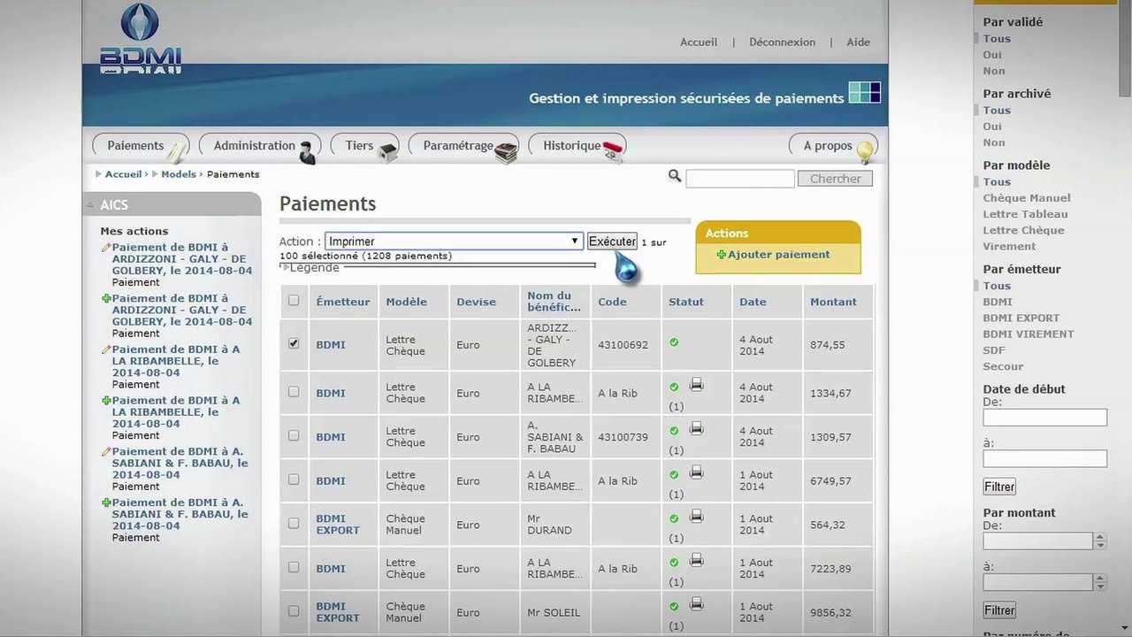Select the Mr DURAND payment checkbox
This screenshot has height=637, width=1132.
(294, 524)
